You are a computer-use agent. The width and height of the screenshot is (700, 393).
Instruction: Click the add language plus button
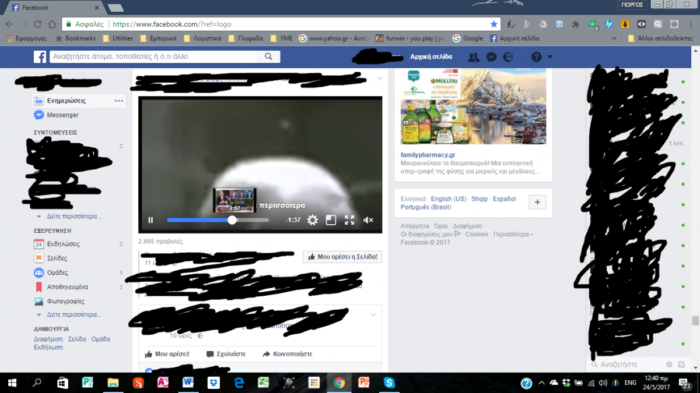pyautogui.click(x=537, y=202)
